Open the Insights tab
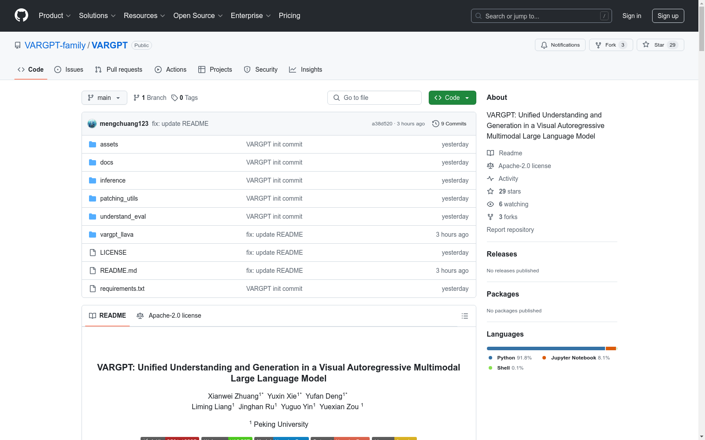This screenshot has height=440, width=705. click(x=306, y=70)
